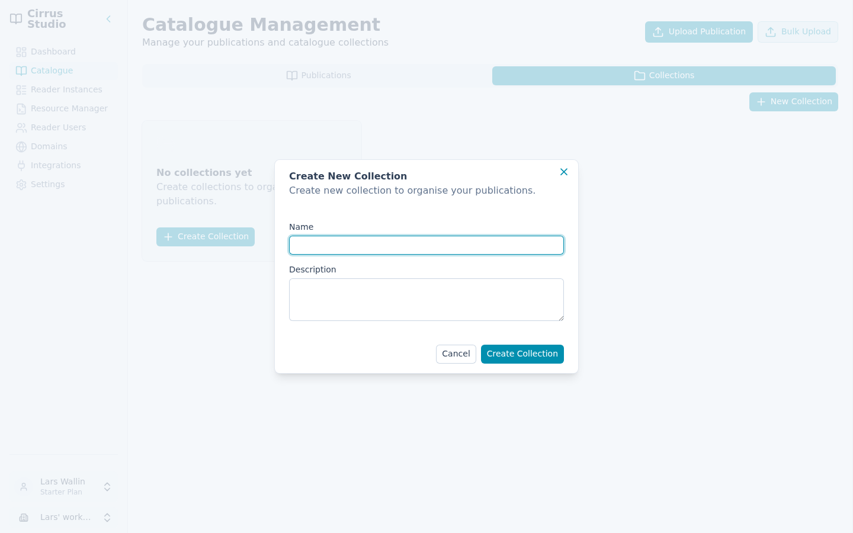
Task: Click the Cirrus Studio book logo icon
Action: (x=16, y=19)
